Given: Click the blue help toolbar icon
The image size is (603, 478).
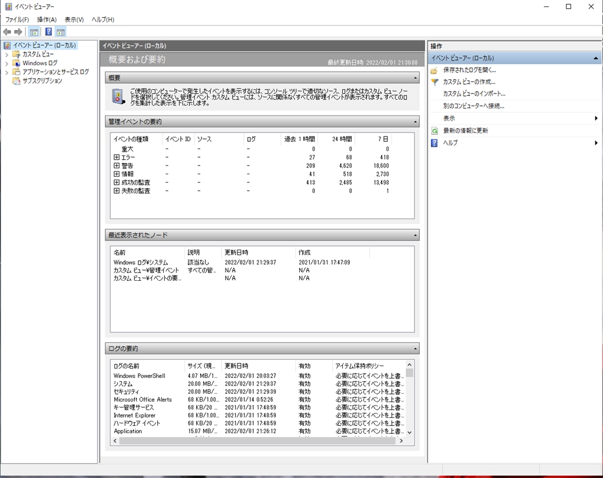Looking at the screenshot, I should coord(48,32).
